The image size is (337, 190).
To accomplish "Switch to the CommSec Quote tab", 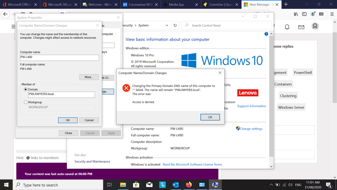I will coord(221,4).
